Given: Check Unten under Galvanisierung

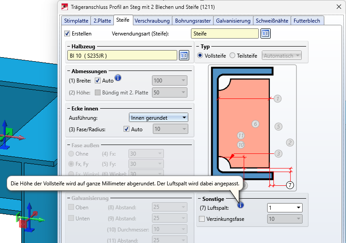Looking at the screenshot, I should point(71,218).
